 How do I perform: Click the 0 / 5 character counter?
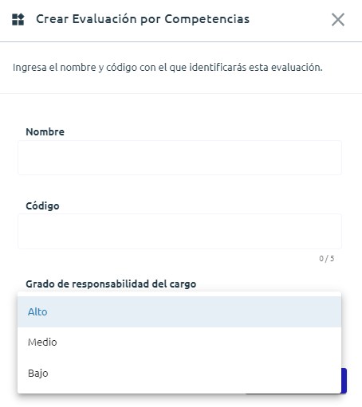pos(327,259)
